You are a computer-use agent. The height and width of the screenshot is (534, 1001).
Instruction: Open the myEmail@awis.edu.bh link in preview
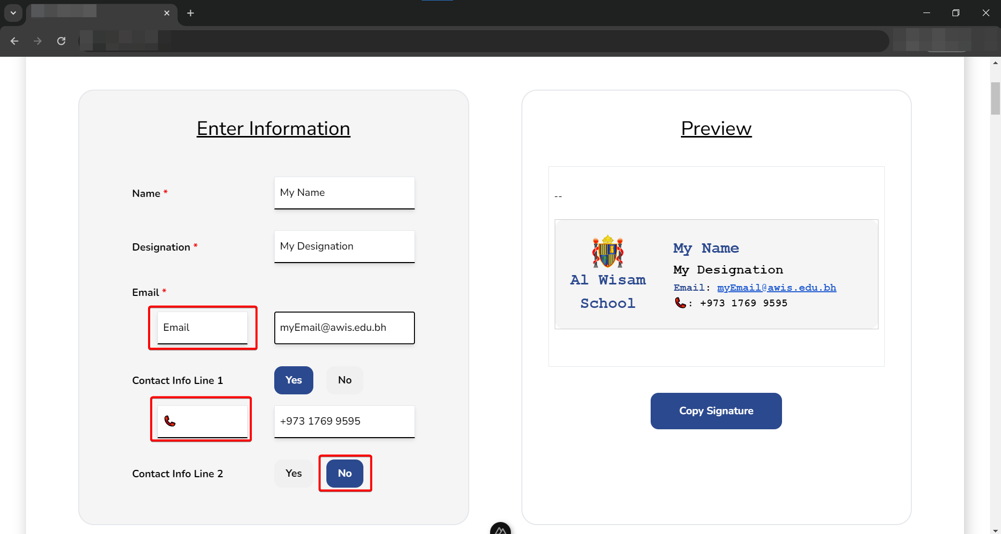[776, 288]
